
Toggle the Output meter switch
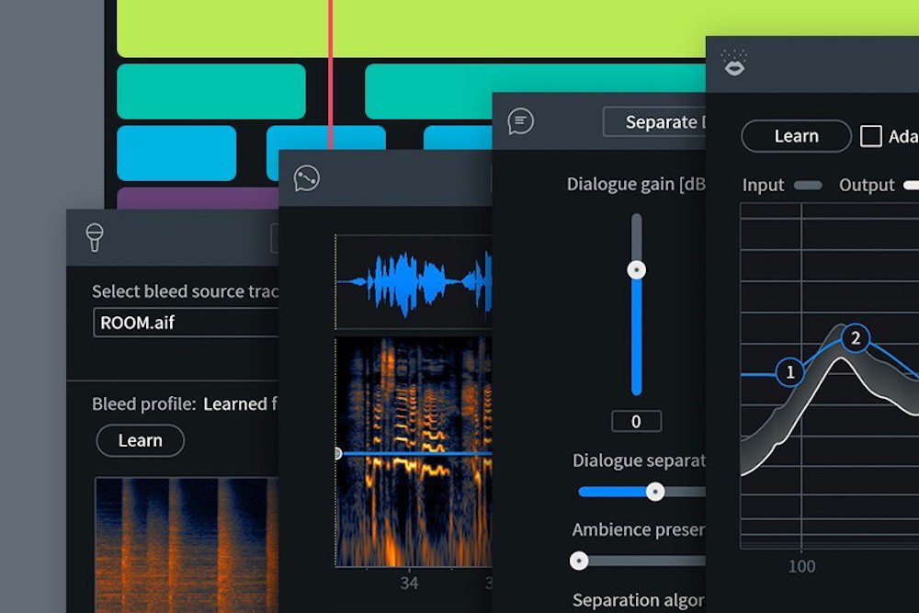(911, 185)
